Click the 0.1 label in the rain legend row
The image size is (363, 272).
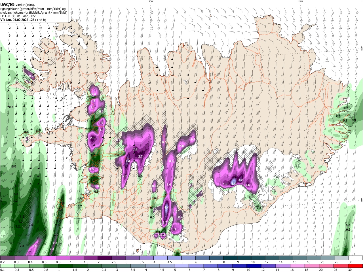click(x=2, y=270)
